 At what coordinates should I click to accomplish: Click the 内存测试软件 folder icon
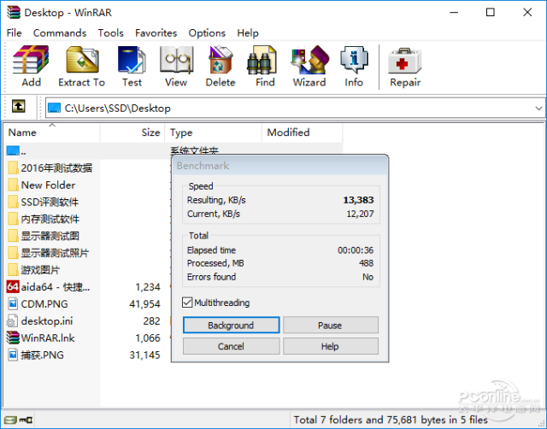click(x=14, y=219)
